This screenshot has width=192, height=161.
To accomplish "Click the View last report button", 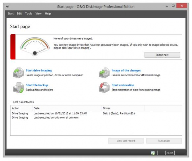I will coord(126,141).
